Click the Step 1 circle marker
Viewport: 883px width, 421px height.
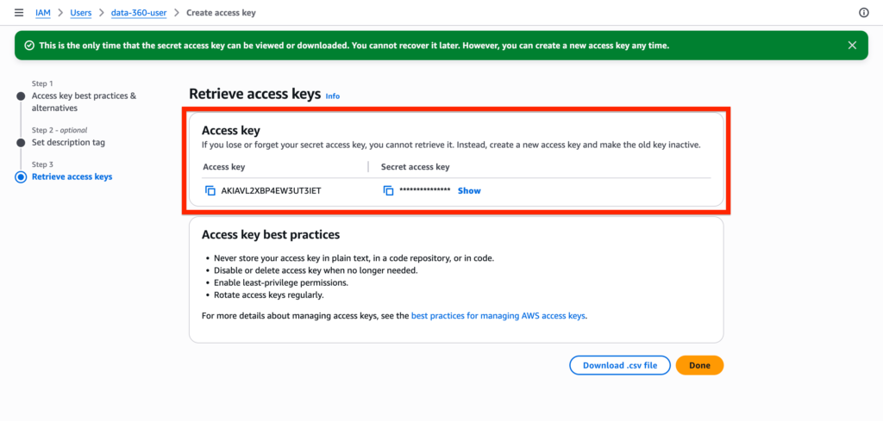coord(21,96)
